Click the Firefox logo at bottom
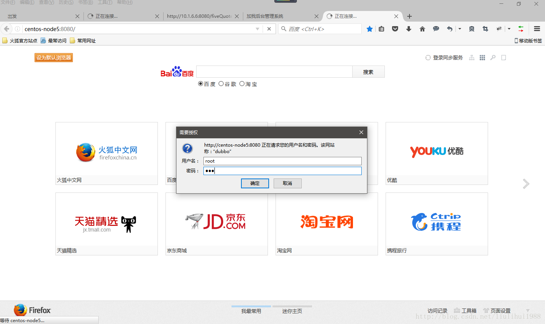This screenshot has width=545, height=324. [32, 310]
